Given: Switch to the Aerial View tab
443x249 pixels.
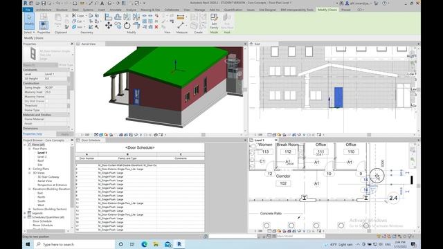Looking at the screenshot, I should [89, 44].
